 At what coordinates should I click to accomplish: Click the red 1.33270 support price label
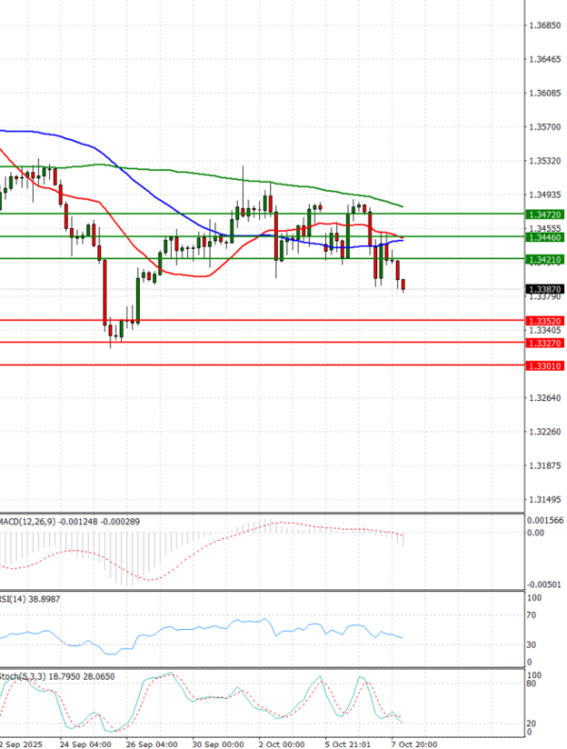pos(545,343)
